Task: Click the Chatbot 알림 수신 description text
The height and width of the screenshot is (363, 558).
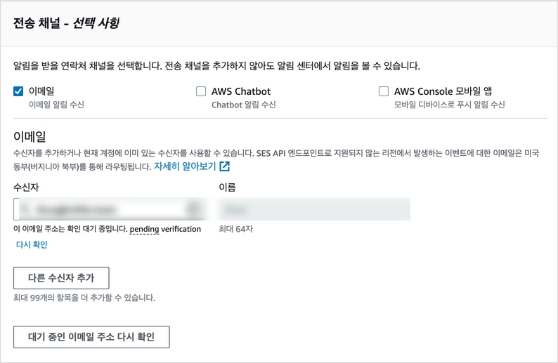Action: [243, 105]
